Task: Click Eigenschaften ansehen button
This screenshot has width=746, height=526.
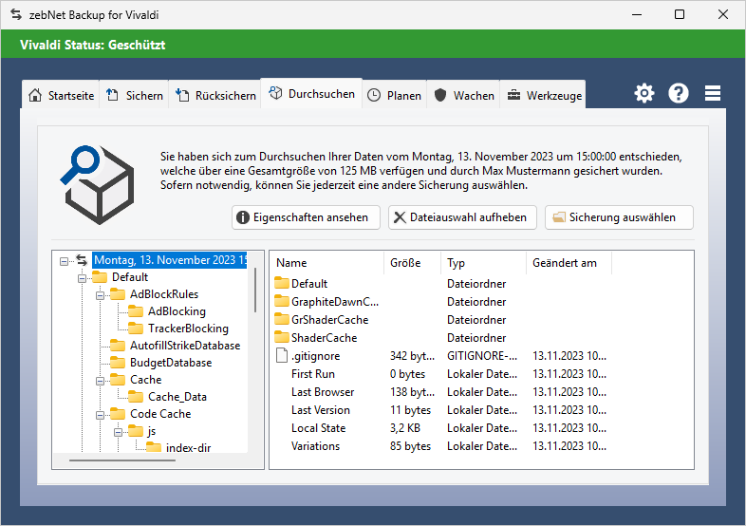Action: [306, 217]
